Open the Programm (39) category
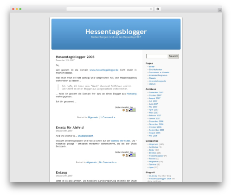Viewport: 232px width, 196px height. (x=154, y=162)
